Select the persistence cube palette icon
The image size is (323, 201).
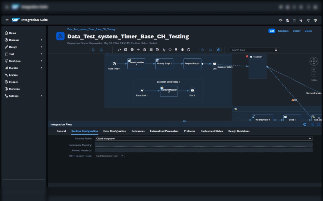point(182,50)
